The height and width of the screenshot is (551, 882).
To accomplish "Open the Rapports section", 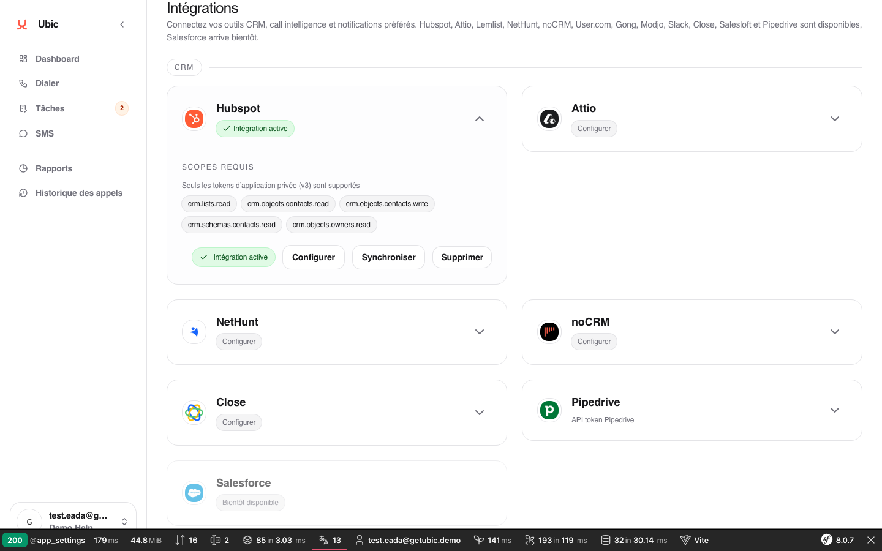I will coord(73,168).
